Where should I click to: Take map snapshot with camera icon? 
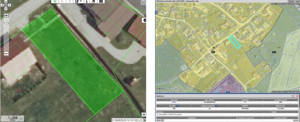pos(101,1)
